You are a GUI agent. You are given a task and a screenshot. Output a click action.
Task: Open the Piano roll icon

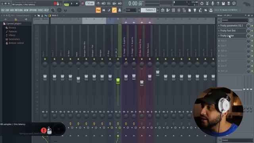[168, 10]
